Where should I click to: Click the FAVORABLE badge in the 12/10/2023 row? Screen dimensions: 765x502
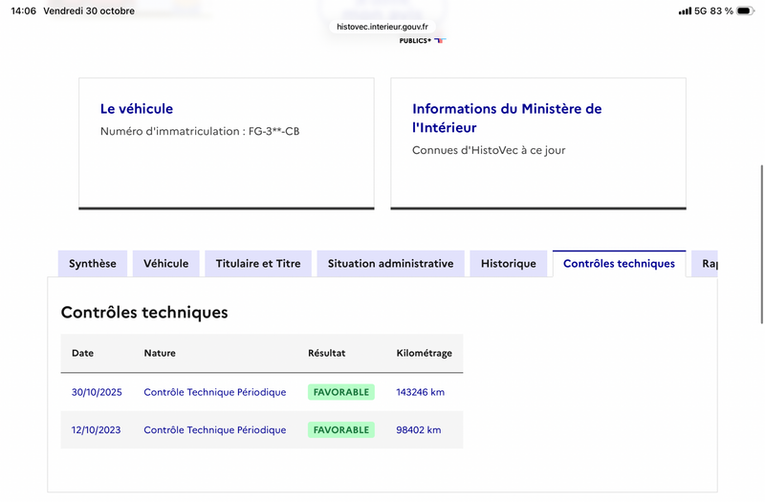(x=341, y=429)
